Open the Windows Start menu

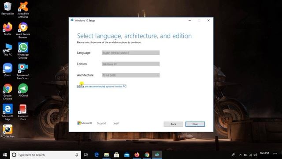coord(5,155)
